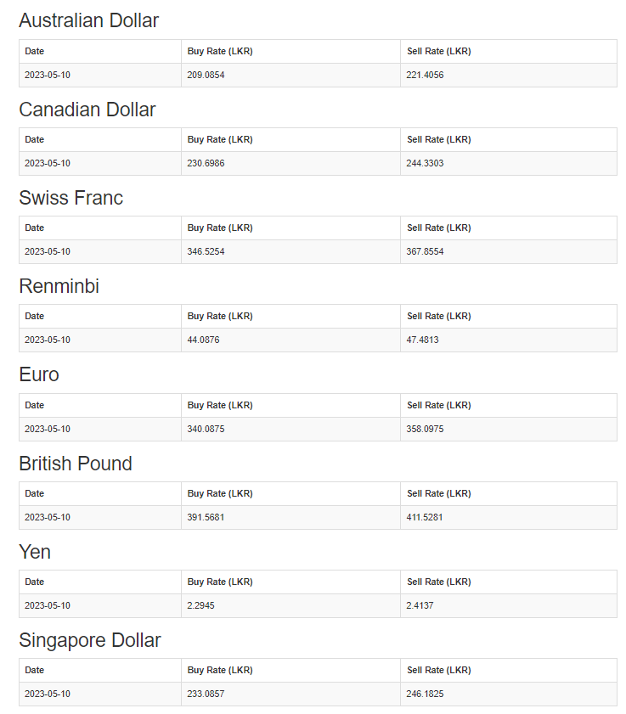The width and height of the screenshot is (626, 714).
Task: Select Australian Dollar buy rate 209.0854
Action: coord(206,75)
